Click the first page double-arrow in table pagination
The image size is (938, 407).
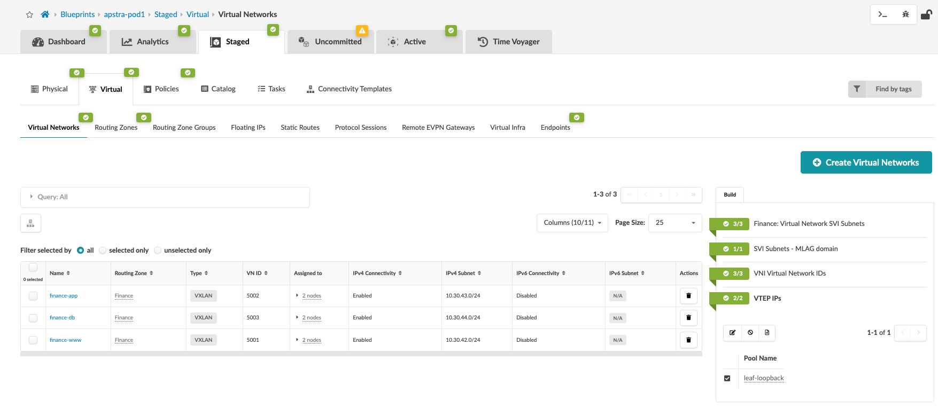click(x=629, y=194)
